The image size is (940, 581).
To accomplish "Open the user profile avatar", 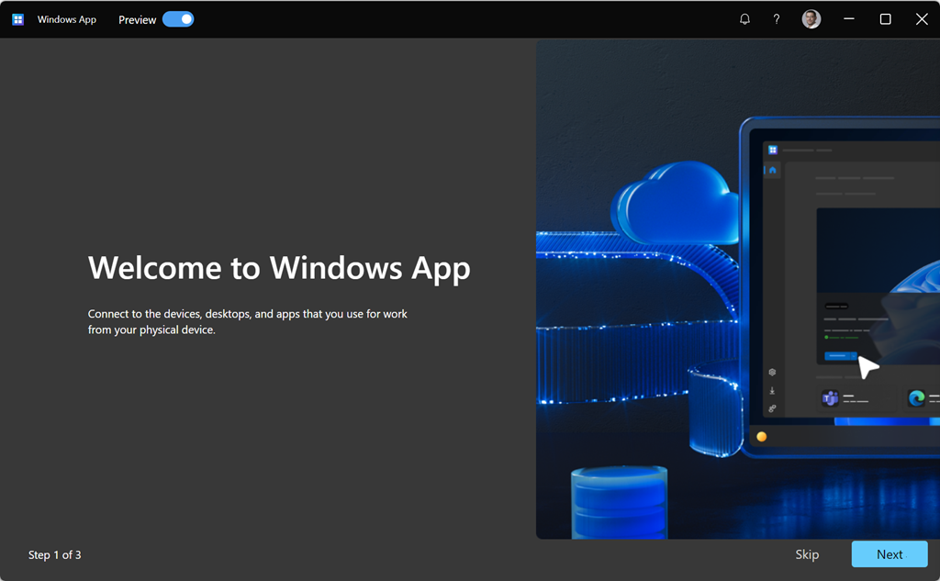I will pos(811,19).
